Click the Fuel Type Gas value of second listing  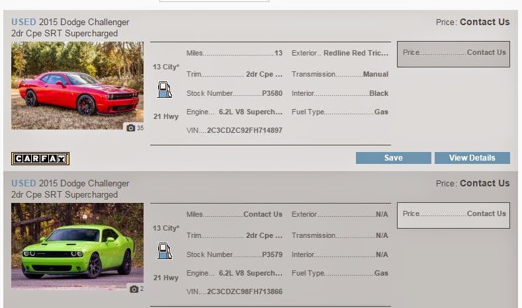(381, 274)
